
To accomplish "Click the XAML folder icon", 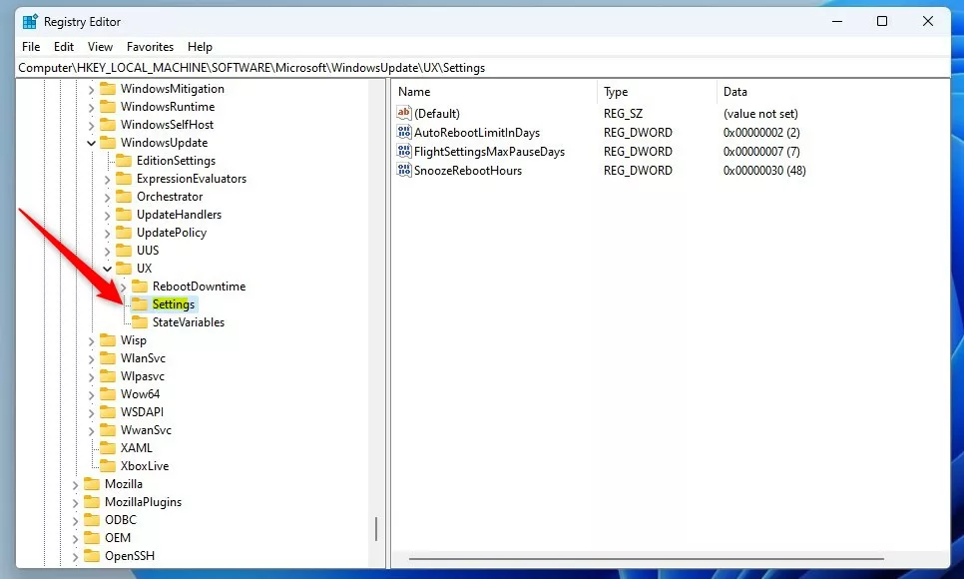I will [108, 447].
